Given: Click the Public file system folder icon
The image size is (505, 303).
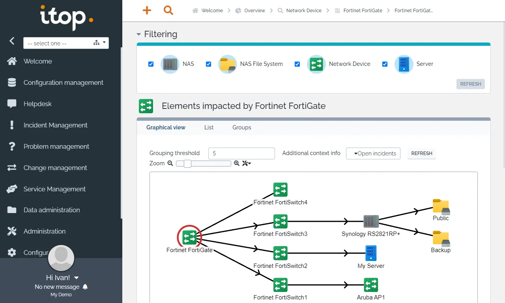Looking at the screenshot, I should click(x=441, y=206).
